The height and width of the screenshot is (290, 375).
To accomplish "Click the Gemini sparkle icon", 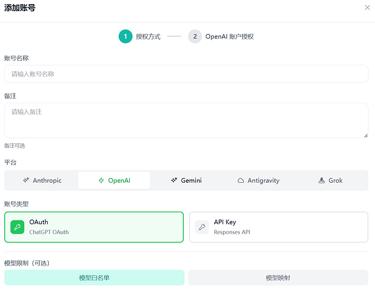I will (174, 180).
